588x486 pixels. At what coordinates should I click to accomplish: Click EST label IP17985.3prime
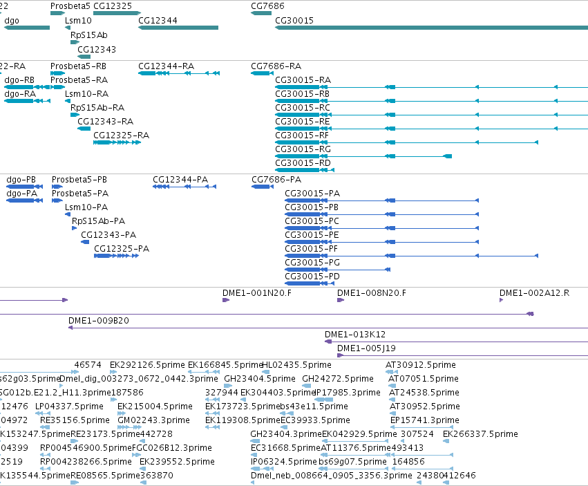point(348,393)
